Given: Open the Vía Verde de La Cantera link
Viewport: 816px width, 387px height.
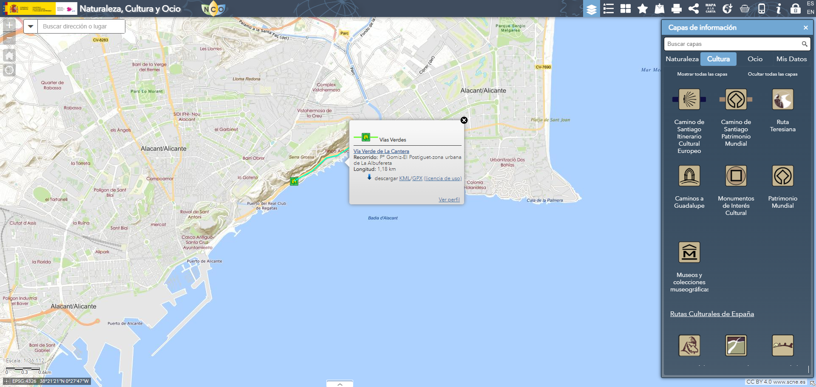Looking at the screenshot, I should coord(381,151).
